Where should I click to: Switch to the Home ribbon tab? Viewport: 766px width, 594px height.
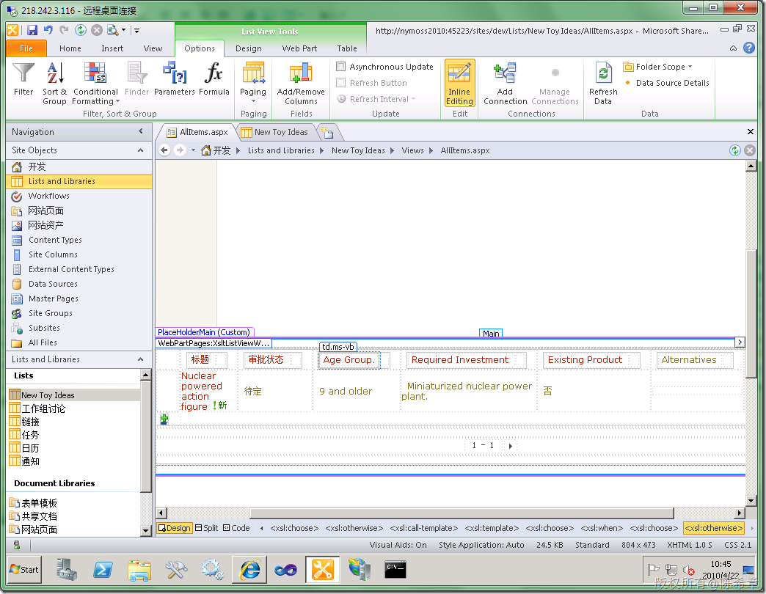70,48
